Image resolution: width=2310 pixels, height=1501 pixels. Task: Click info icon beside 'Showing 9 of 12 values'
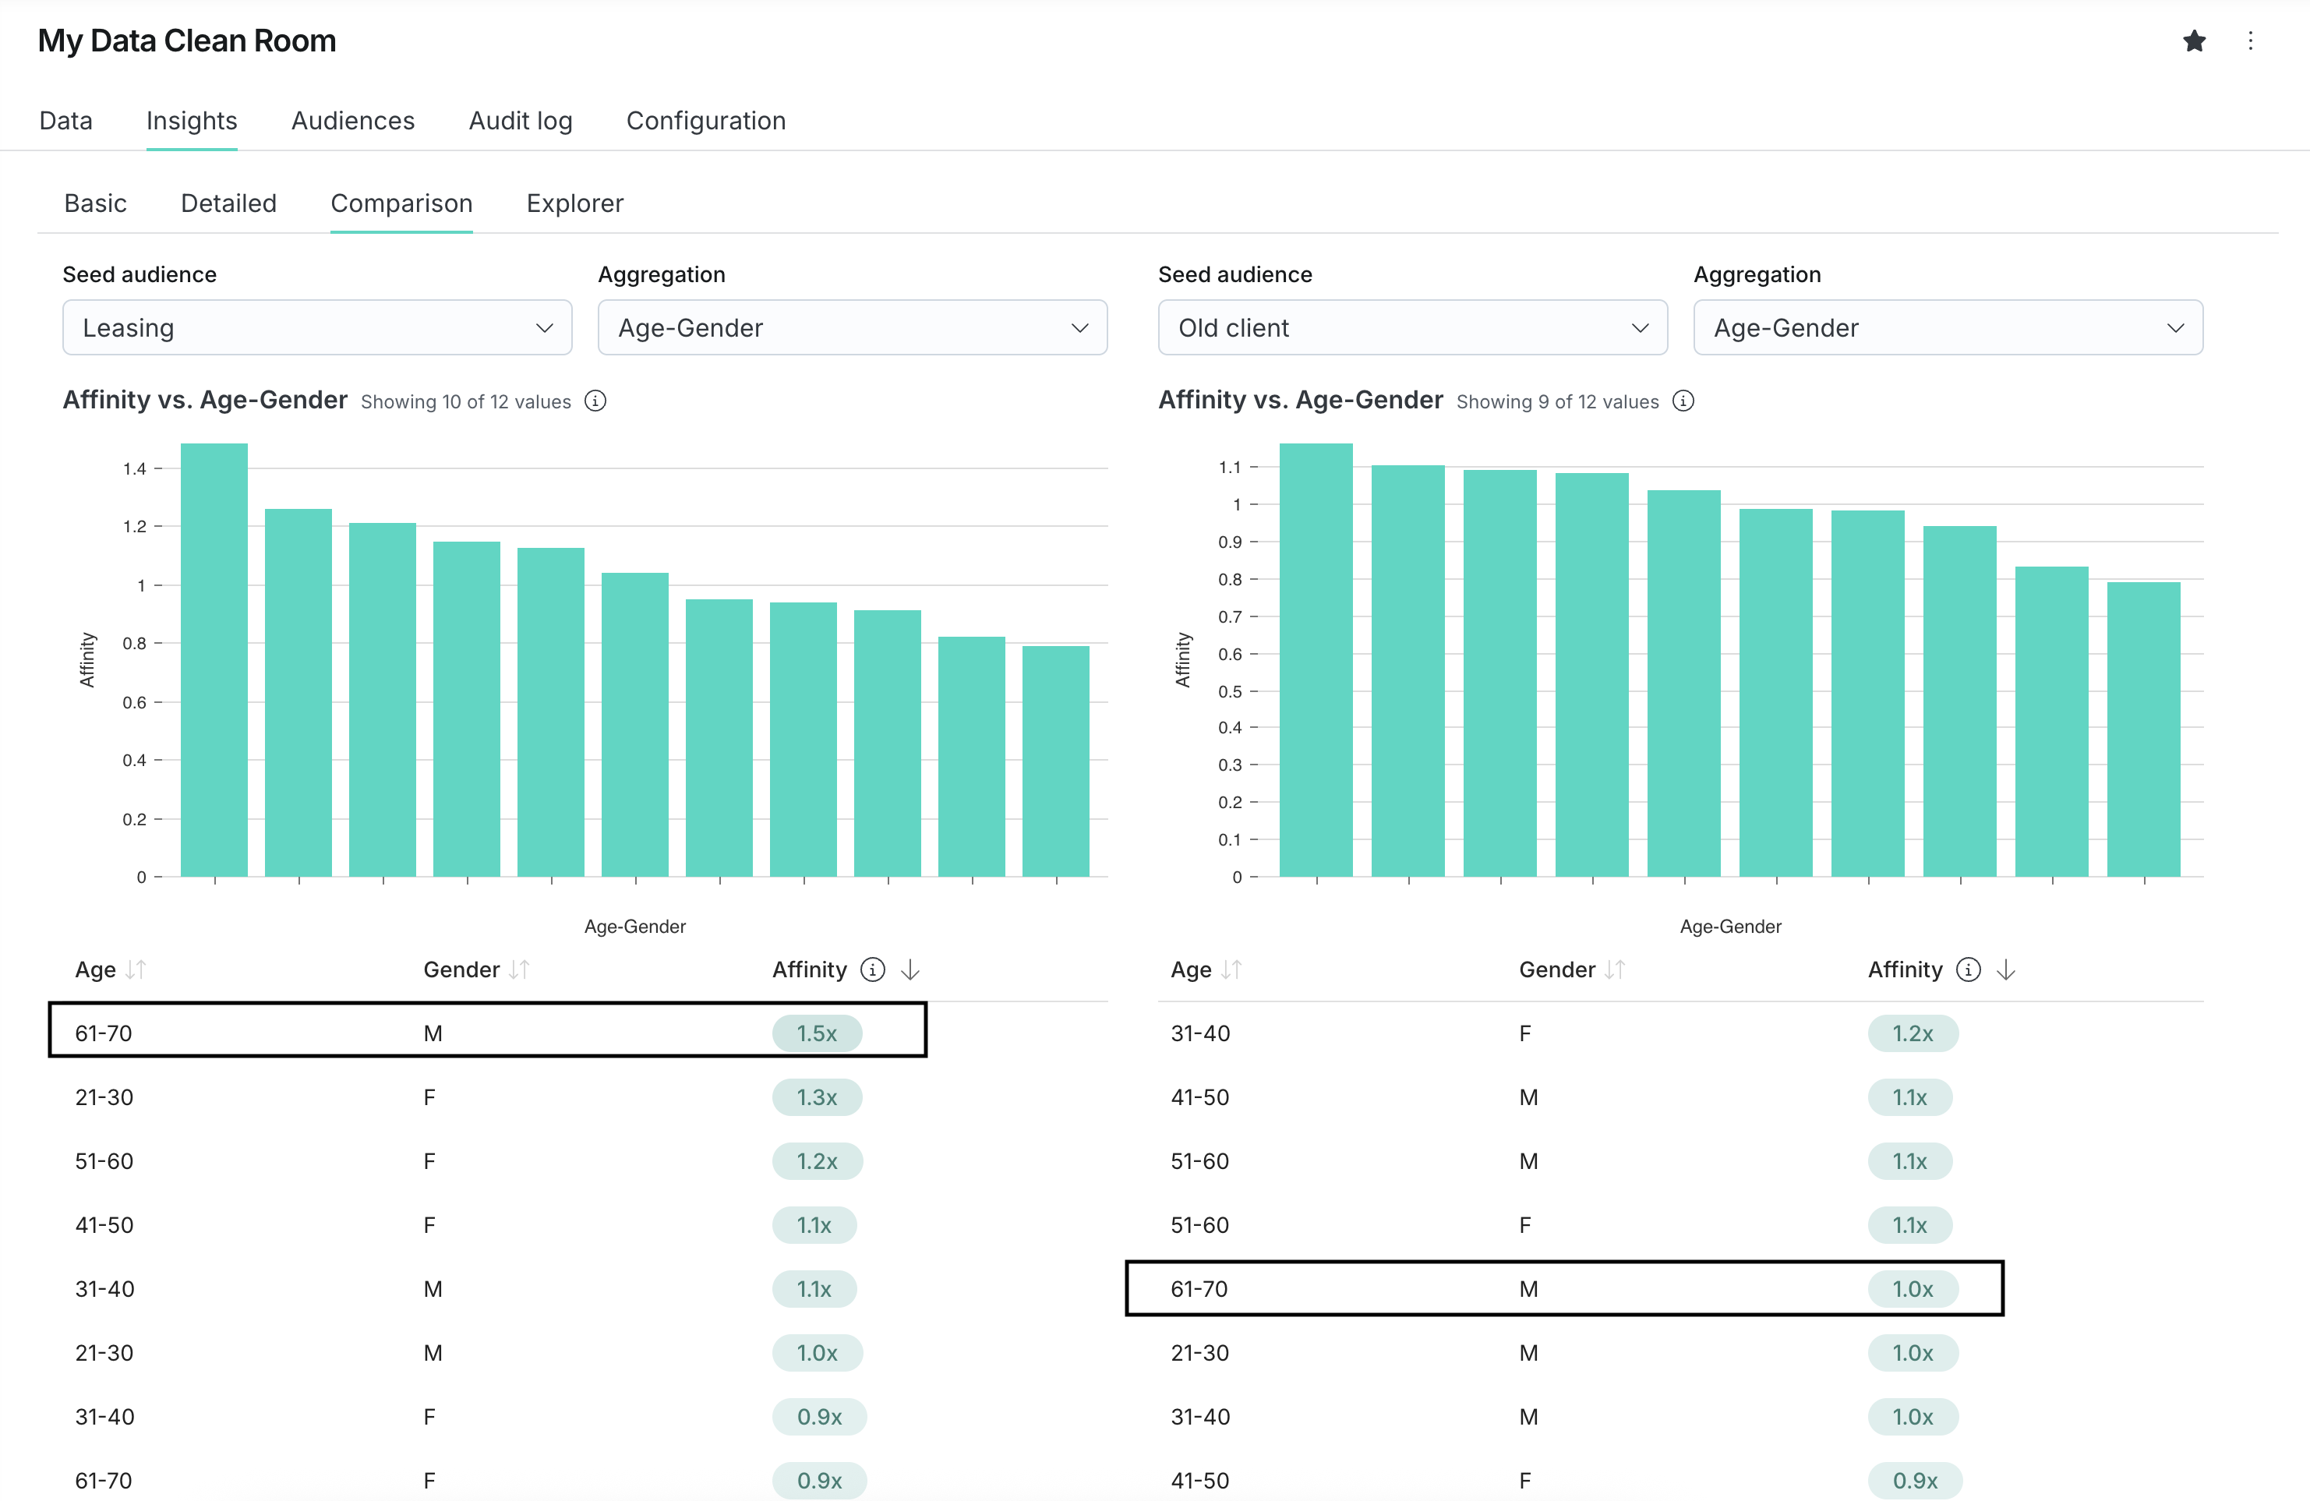point(1684,401)
